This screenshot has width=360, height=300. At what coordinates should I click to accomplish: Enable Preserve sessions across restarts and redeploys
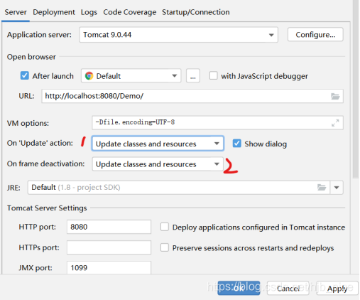(x=165, y=247)
